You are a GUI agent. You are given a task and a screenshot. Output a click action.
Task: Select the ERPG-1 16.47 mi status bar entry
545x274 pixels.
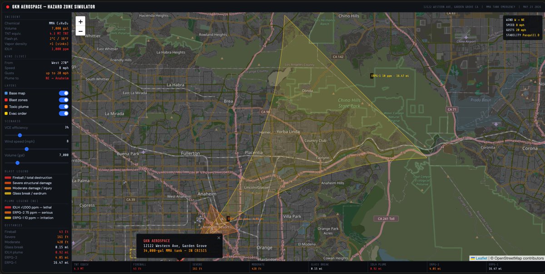click(x=515, y=267)
